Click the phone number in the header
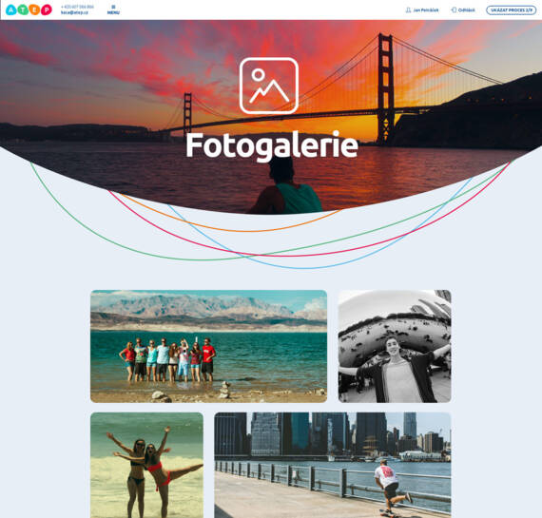This screenshot has width=542, height=518. click(x=77, y=7)
